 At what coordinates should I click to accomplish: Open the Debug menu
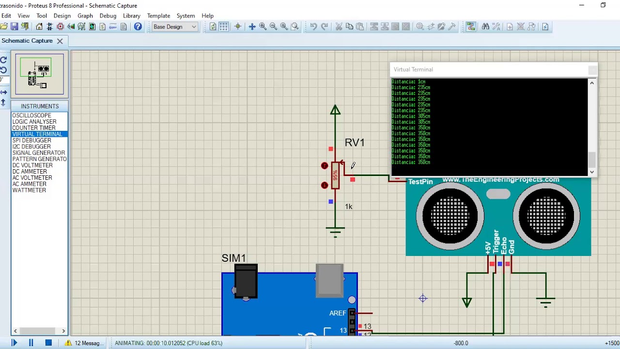[108, 16]
